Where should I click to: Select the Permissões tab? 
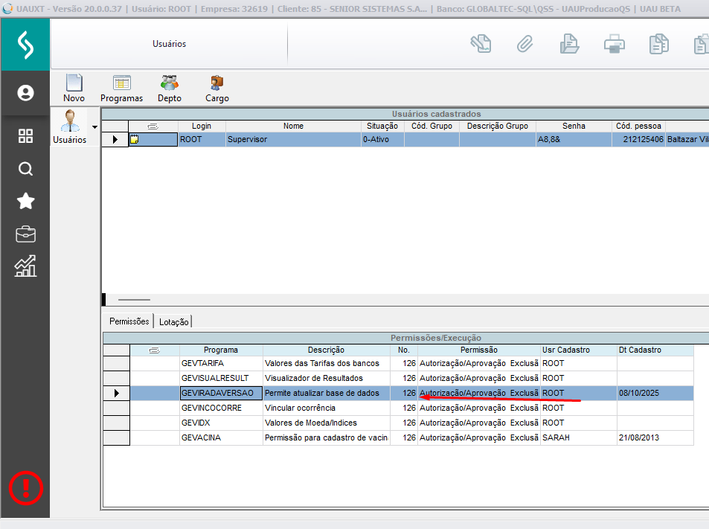129,321
